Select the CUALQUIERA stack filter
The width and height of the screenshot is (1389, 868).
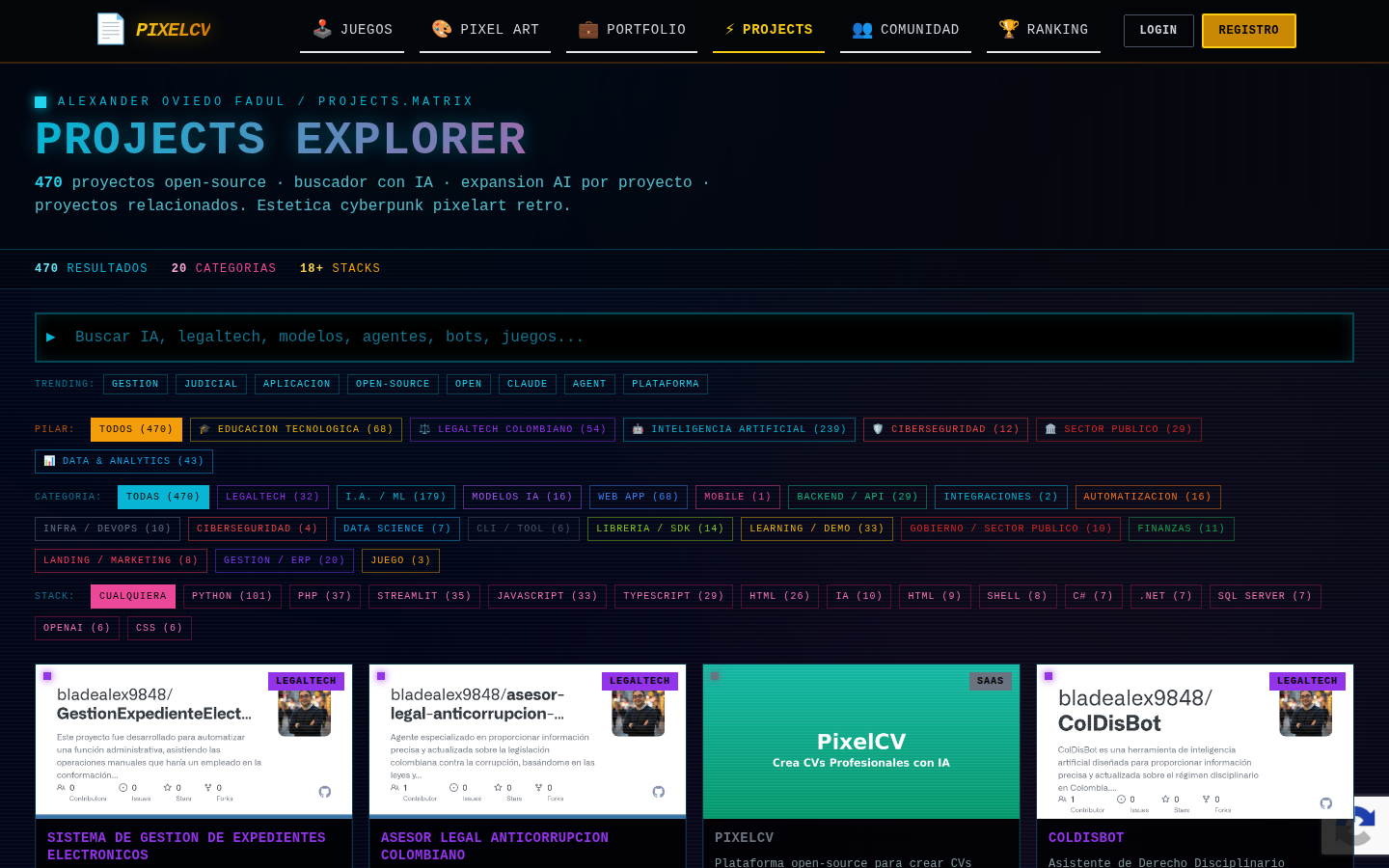[133, 596]
